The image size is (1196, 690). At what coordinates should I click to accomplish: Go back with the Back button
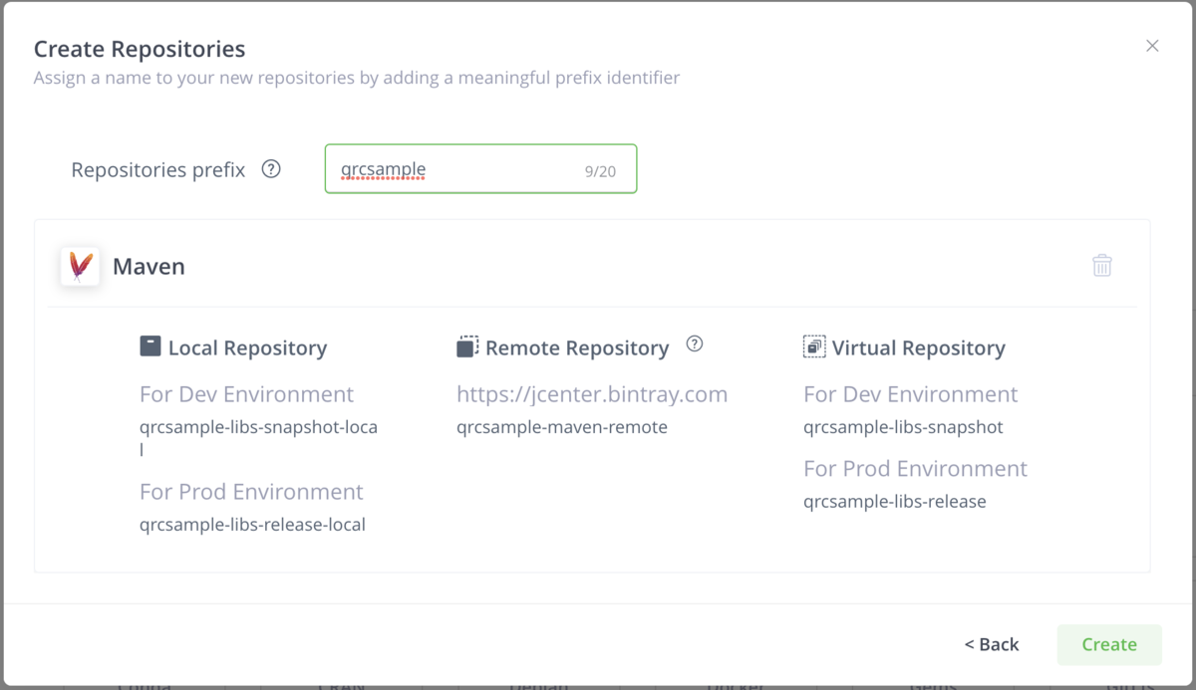point(992,644)
